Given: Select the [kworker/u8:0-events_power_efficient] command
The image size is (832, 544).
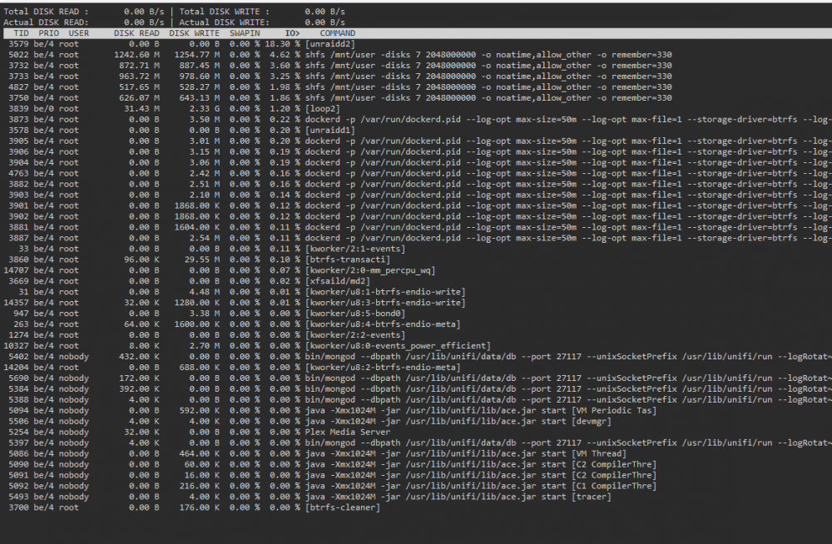Looking at the screenshot, I should coord(398,346).
